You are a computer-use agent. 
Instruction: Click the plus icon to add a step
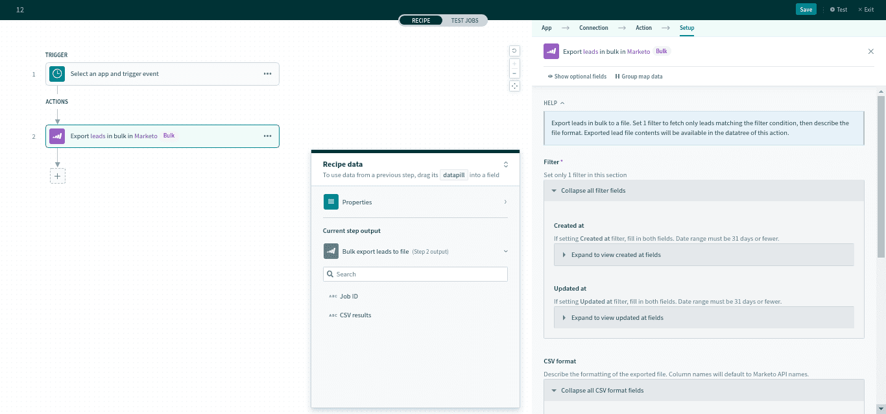pos(57,175)
